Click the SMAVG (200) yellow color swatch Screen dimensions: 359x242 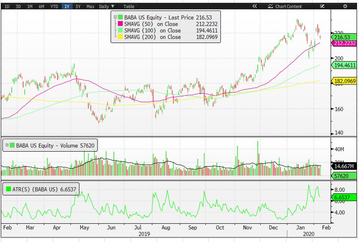coord(120,37)
